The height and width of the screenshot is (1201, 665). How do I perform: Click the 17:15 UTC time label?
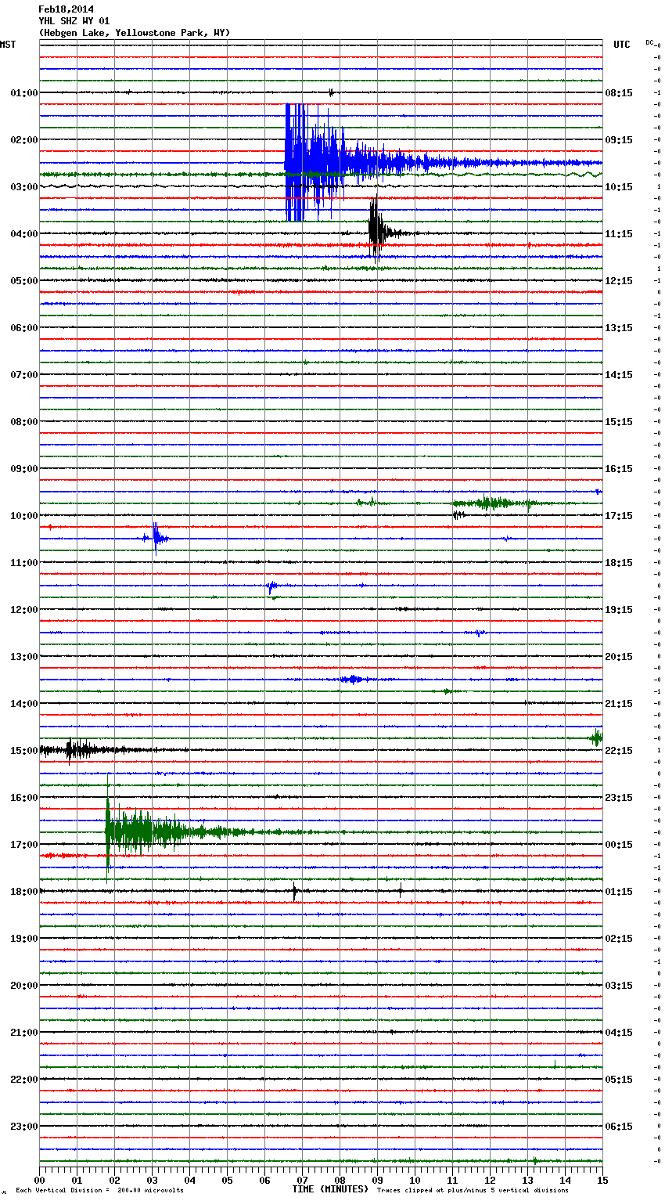619,516
